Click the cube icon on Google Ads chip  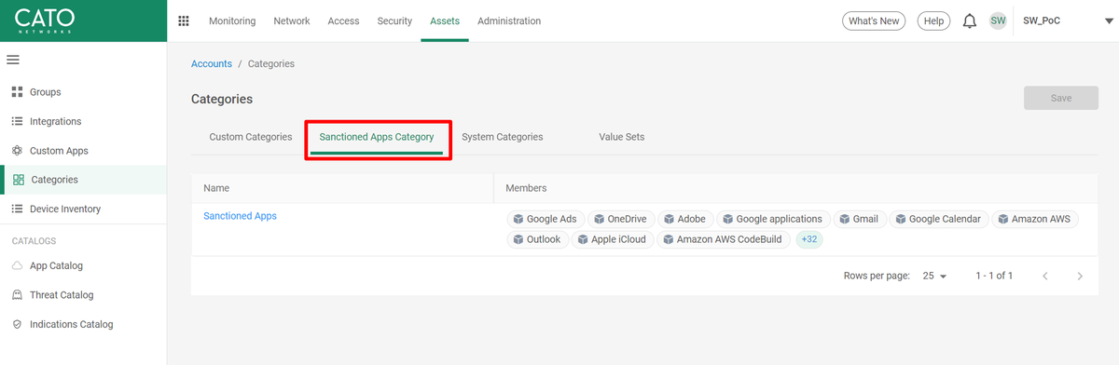(x=518, y=220)
